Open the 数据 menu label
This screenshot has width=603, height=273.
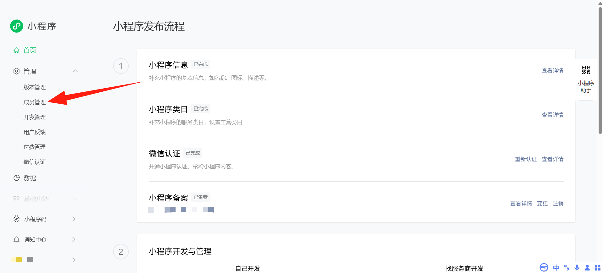30,178
